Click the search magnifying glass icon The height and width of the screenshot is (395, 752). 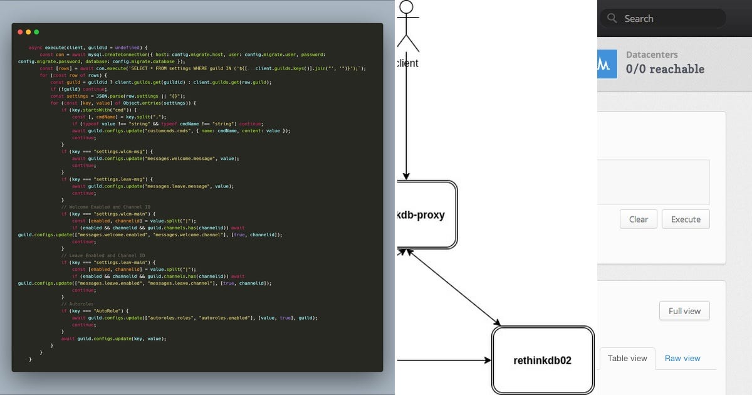612,18
